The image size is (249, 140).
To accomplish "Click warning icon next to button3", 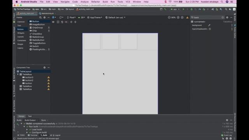I will coord(48,77).
